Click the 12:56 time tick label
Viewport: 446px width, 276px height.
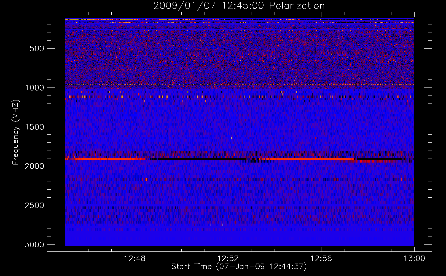pyautogui.click(x=321, y=259)
